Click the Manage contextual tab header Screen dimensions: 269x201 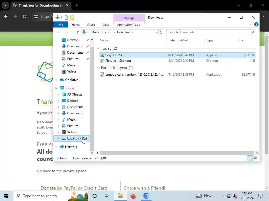click(x=129, y=18)
